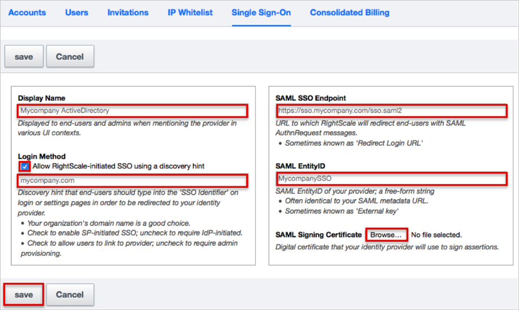Go to the Invitations tab
This screenshot has width=519, height=310.
(x=128, y=12)
